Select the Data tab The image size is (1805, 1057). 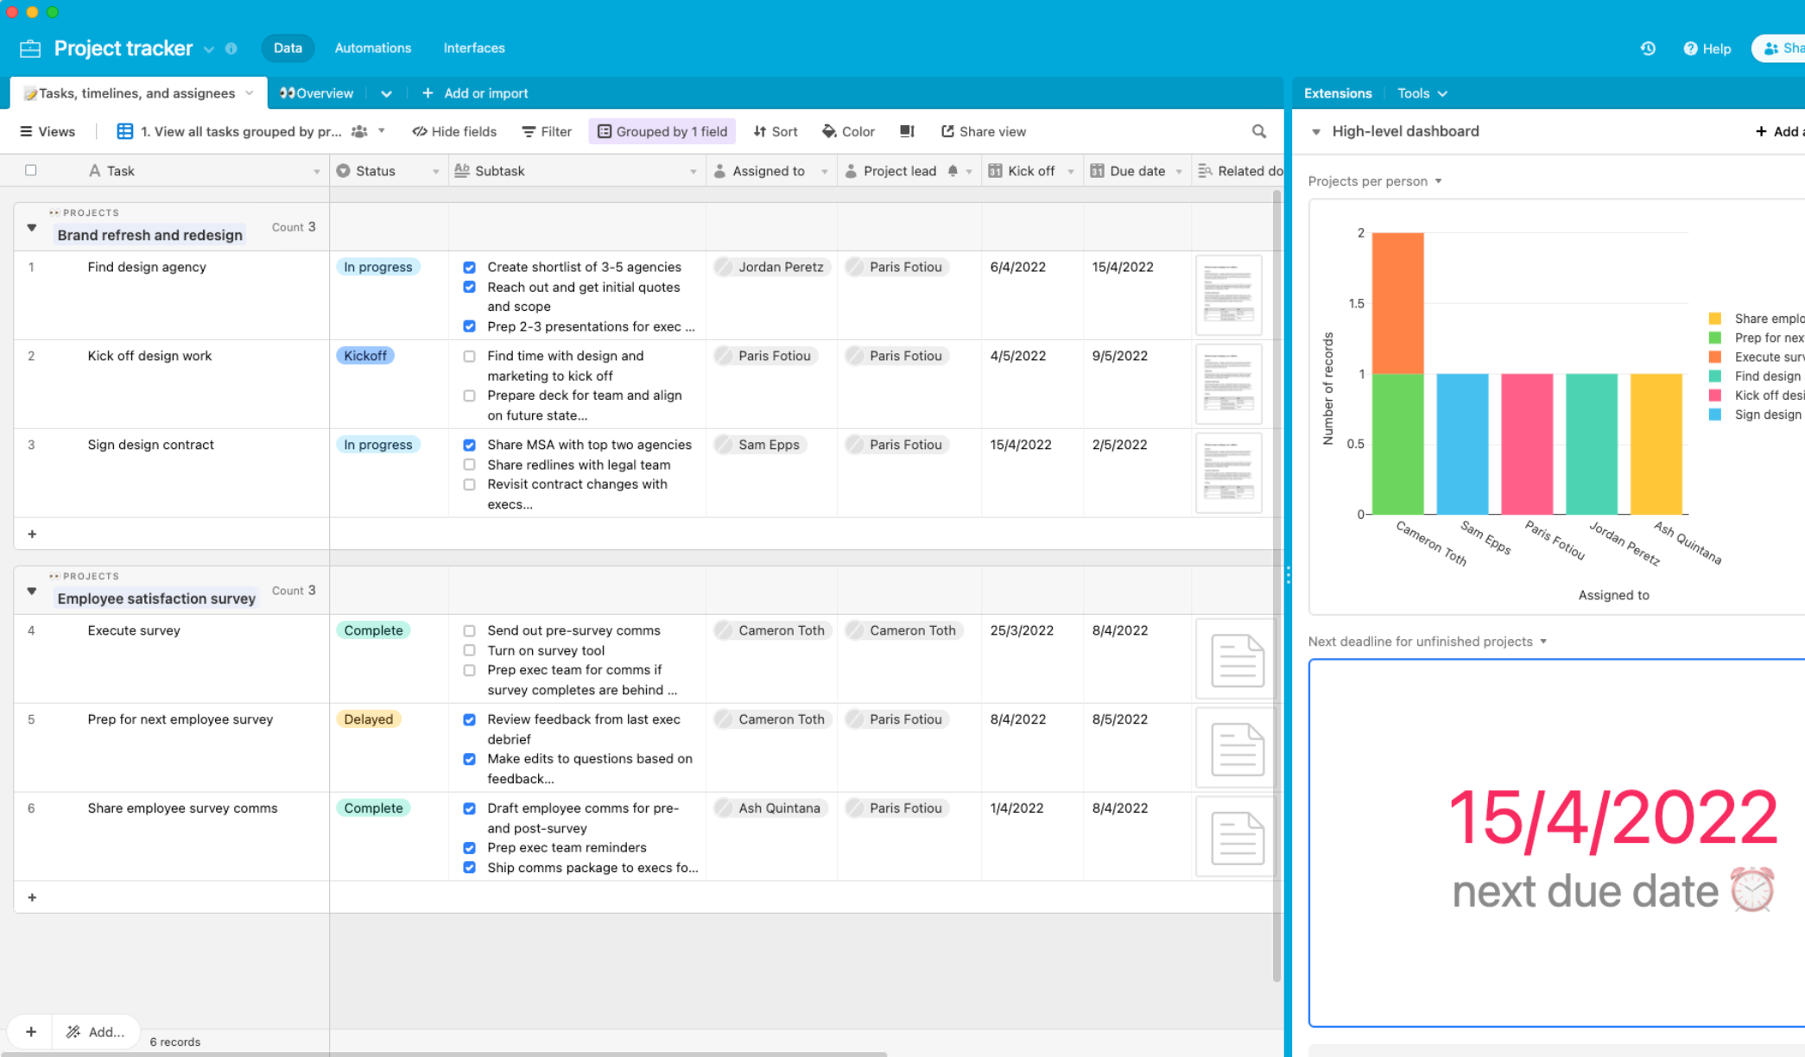[287, 47]
